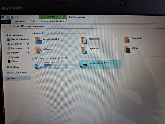This screenshot has height=124, width=165.
Task: Go forward with the right arrow button
Action: [x=10, y=27]
